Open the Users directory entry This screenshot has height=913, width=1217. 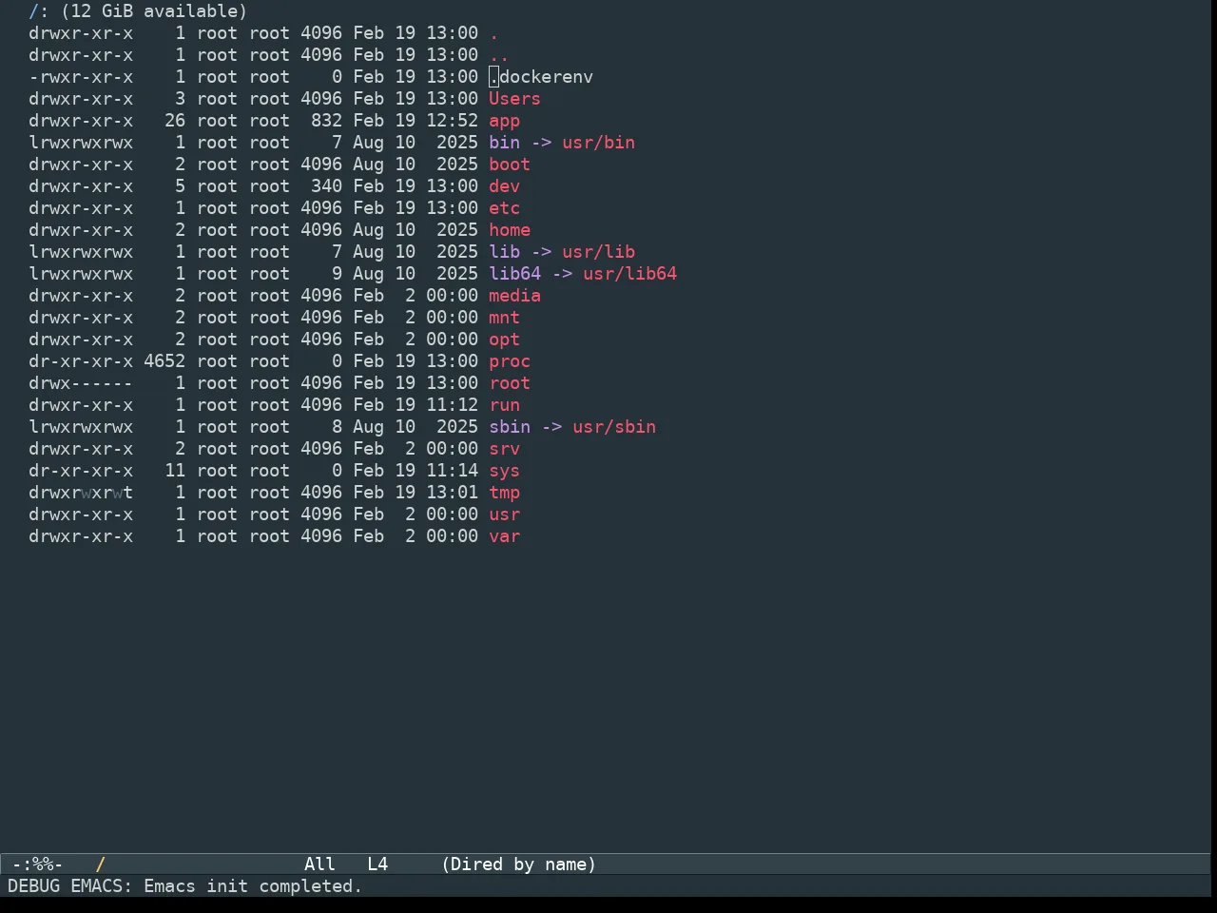pos(514,99)
